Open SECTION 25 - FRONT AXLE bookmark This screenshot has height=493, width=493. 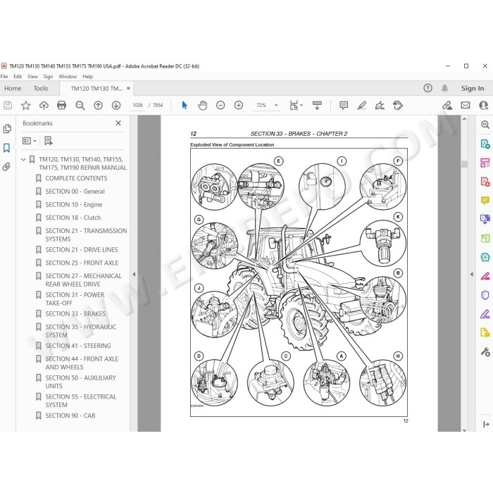(x=82, y=263)
